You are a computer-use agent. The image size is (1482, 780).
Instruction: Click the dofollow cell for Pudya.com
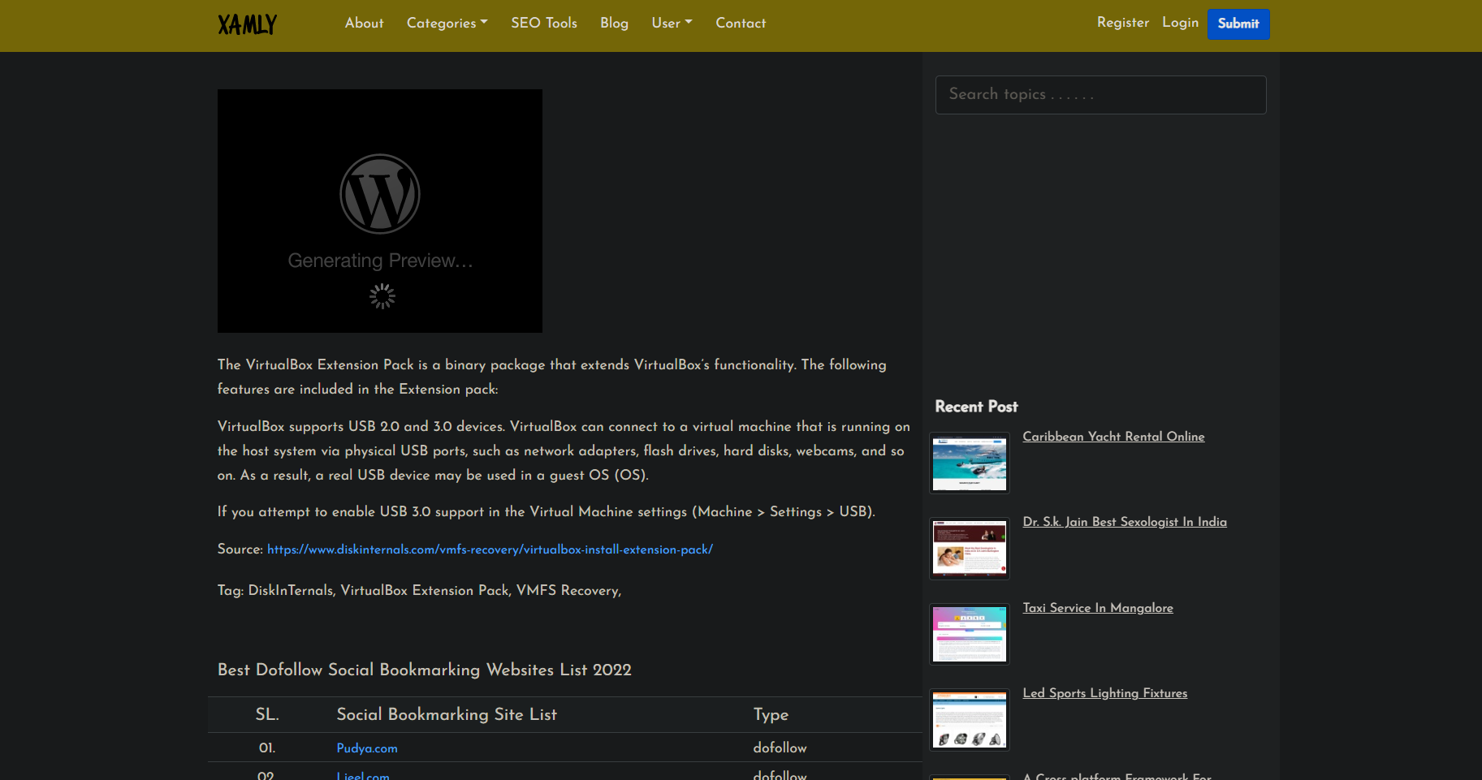(x=780, y=748)
